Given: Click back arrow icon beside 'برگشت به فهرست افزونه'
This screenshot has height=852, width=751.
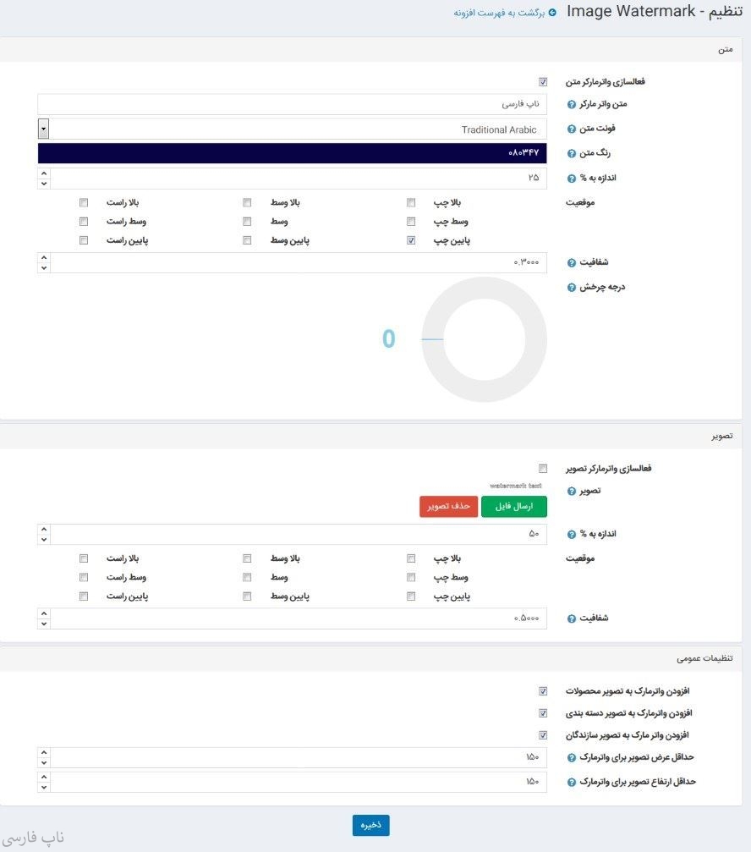Looking at the screenshot, I should (552, 13).
